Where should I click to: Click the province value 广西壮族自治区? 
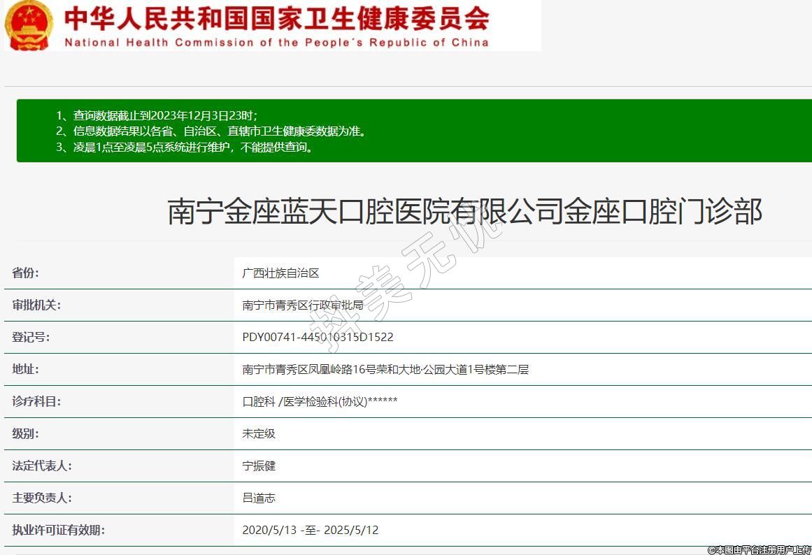pyautogui.click(x=280, y=273)
